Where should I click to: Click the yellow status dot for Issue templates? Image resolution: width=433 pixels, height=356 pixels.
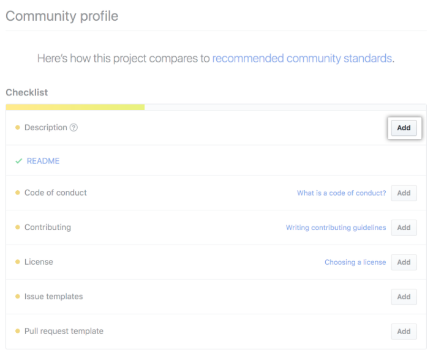18,297
